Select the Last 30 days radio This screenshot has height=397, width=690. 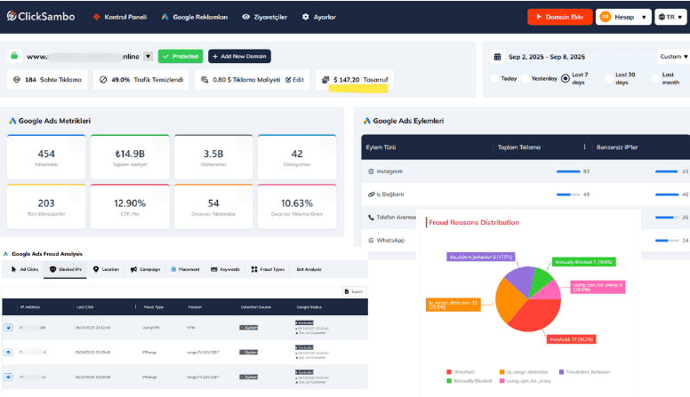[609, 78]
